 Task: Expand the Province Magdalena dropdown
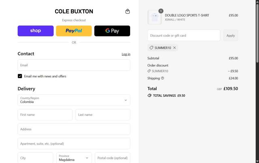tap(74, 158)
